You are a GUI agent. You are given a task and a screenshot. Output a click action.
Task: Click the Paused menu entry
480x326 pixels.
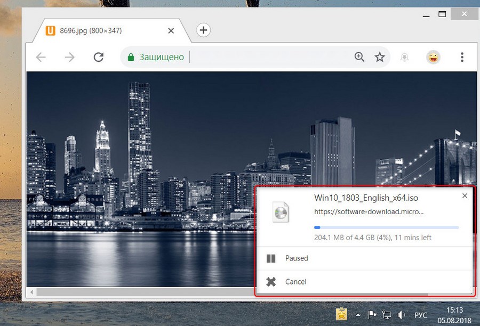pyautogui.click(x=365, y=258)
